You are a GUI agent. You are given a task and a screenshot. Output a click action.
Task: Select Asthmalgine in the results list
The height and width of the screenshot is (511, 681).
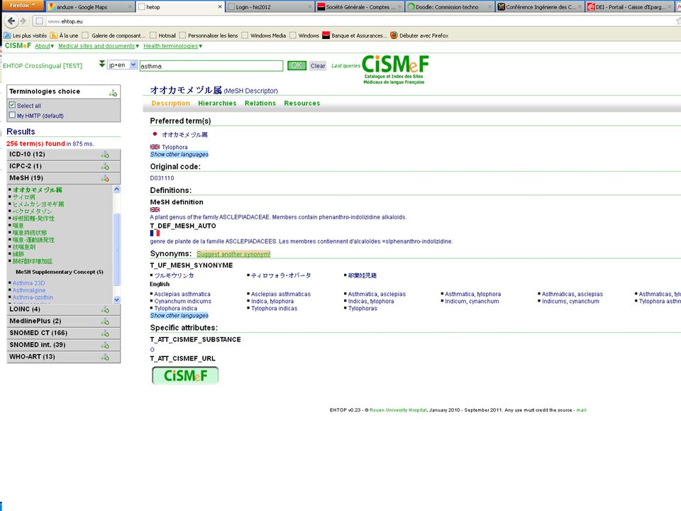point(28,290)
